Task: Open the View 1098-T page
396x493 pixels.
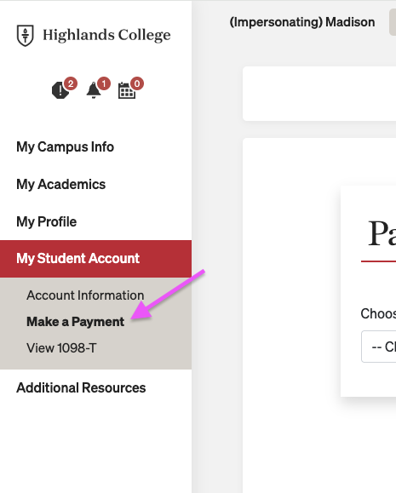Action: tap(61, 348)
